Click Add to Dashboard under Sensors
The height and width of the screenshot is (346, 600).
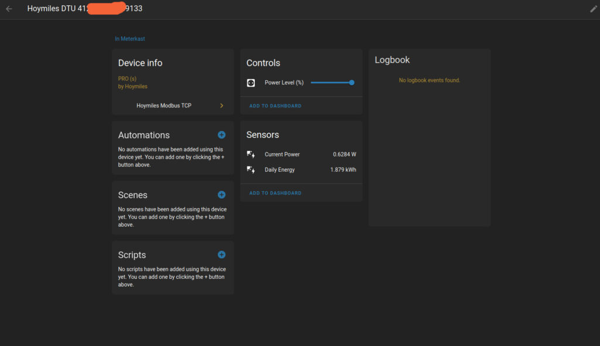275,193
